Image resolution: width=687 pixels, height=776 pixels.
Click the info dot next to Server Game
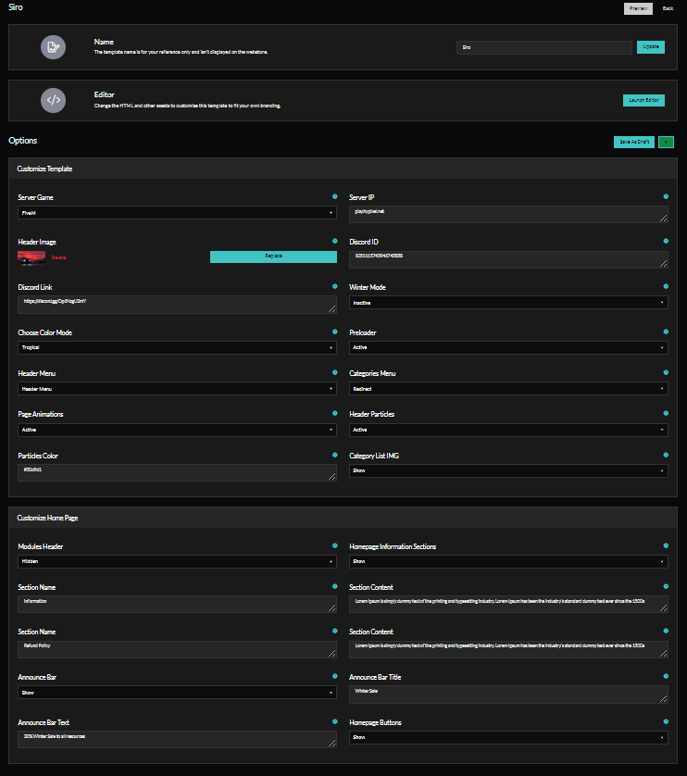click(334, 196)
